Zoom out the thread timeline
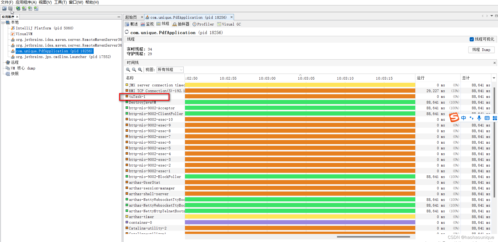This screenshot has width=498, height=242. pos(134,70)
